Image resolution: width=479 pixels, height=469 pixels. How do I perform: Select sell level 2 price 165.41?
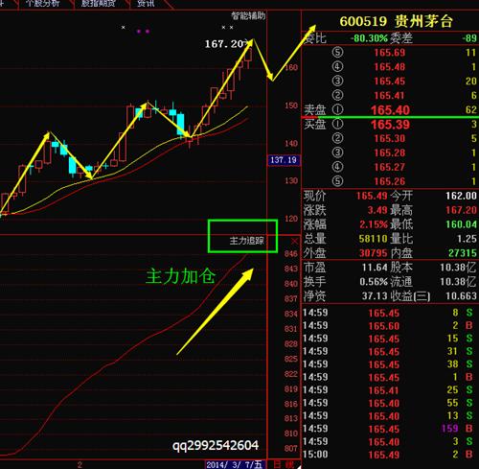click(x=389, y=96)
